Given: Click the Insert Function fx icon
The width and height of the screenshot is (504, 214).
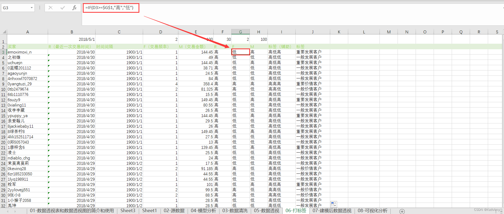Looking at the screenshot, I should point(75,8).
